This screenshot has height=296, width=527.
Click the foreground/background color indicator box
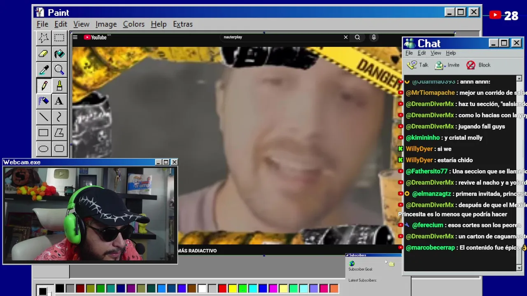44,290
